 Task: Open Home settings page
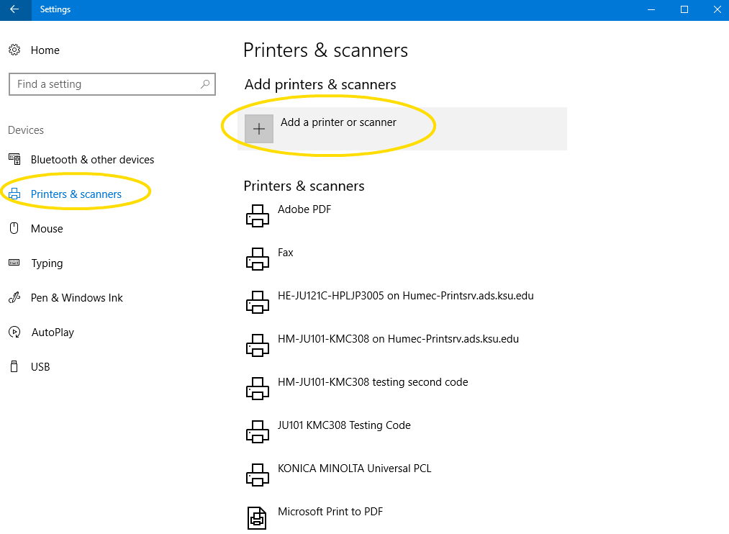45,50
